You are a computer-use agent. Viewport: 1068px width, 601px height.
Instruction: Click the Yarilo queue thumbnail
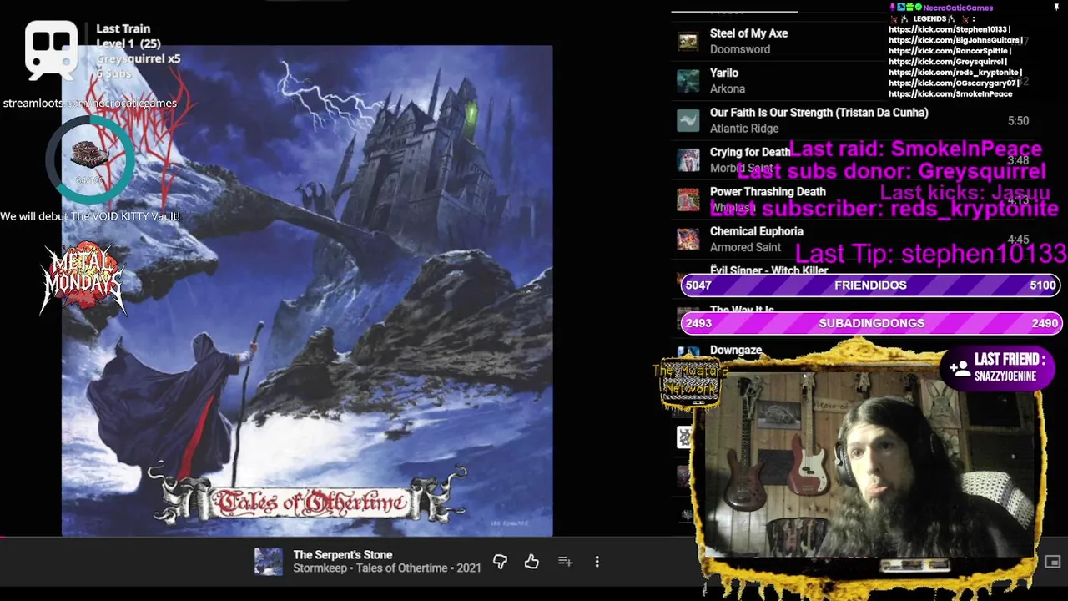688,81
